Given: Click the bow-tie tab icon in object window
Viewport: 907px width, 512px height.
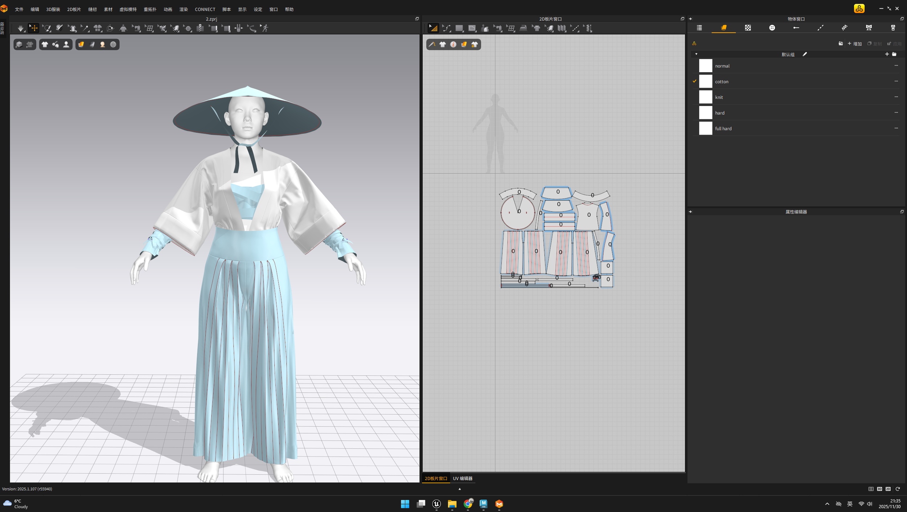Looking at the screenshot, I should pos(869,28).
